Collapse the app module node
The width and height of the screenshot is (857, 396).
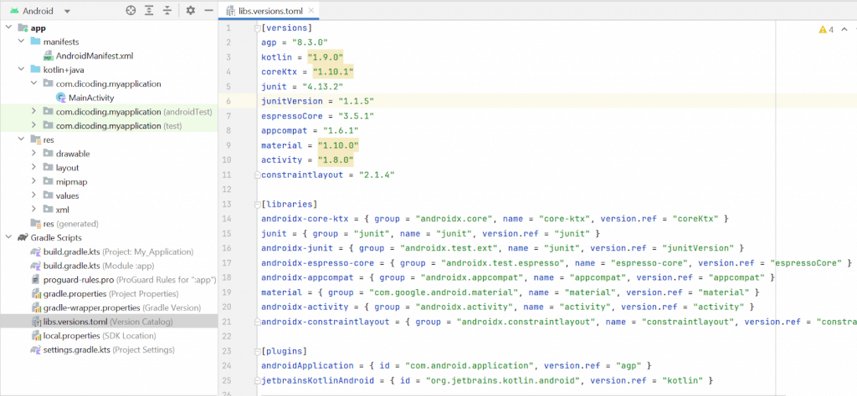click(x=8, y=28)
